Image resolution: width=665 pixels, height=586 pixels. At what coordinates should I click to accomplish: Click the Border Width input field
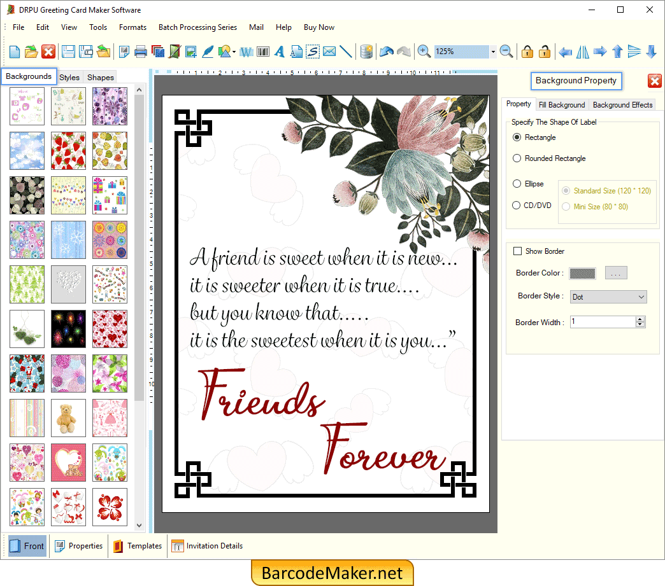pos(602,321)
